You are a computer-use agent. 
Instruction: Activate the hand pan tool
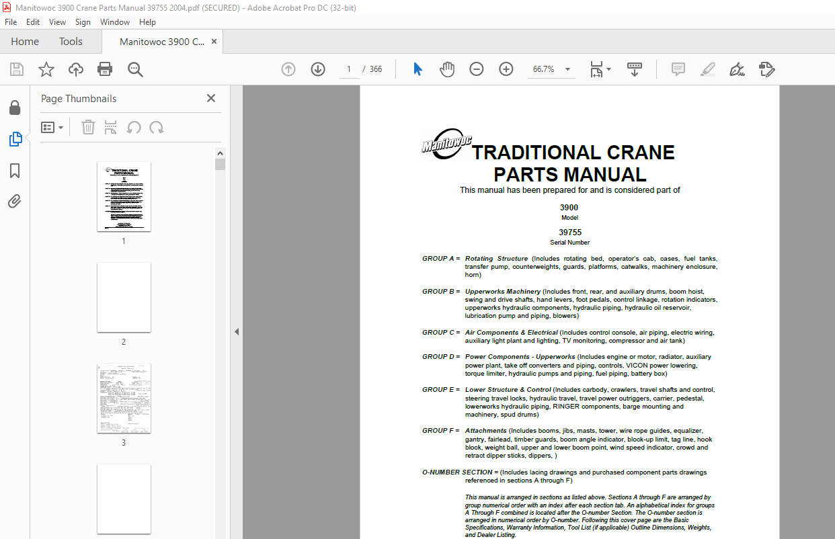click(447, 69)
